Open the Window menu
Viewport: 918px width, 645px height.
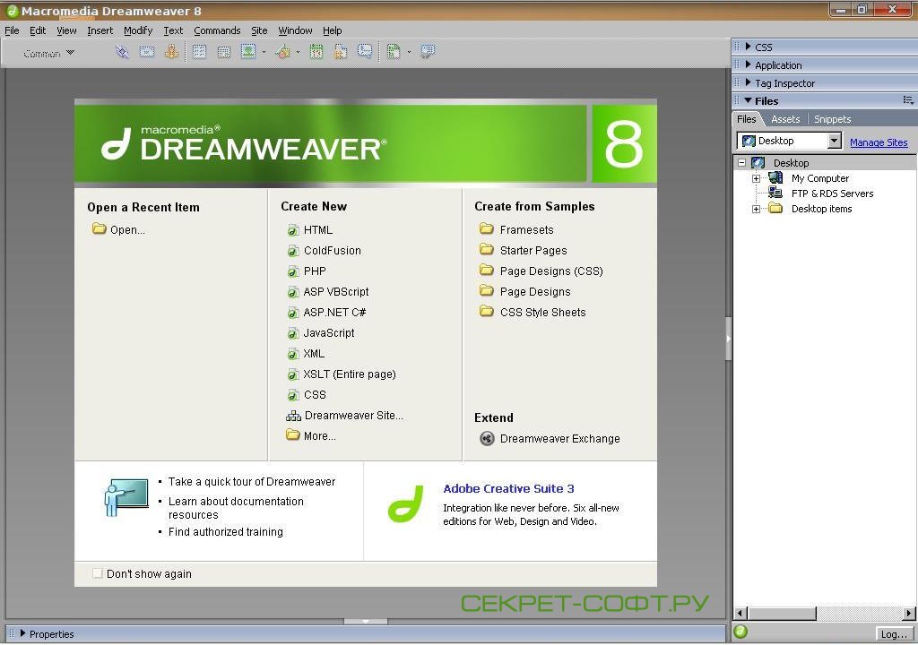(x=295, y=30)
